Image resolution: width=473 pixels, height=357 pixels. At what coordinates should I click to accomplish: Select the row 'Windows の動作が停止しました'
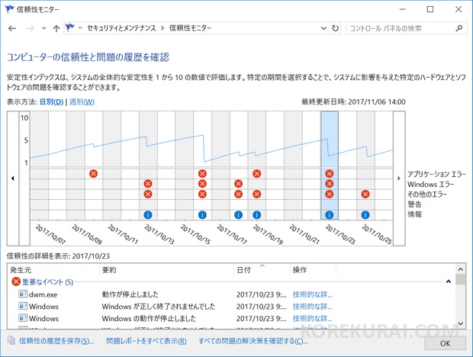[x=232, y=319]
